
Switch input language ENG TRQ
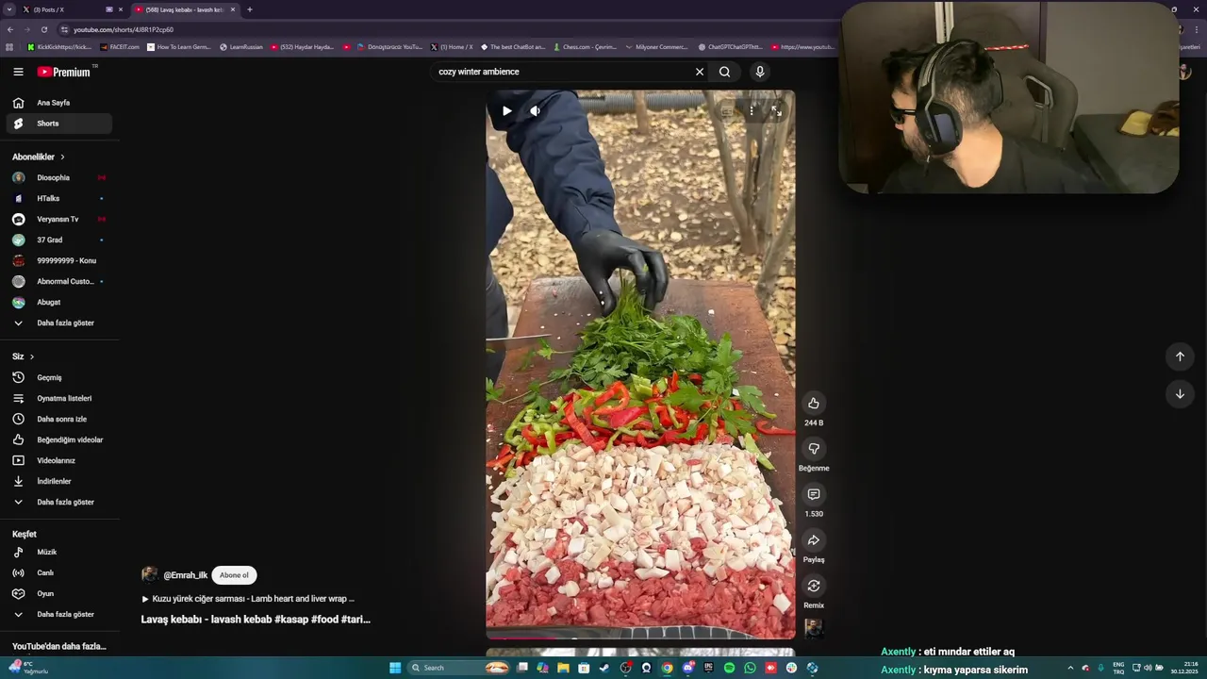coord(1118,668)
